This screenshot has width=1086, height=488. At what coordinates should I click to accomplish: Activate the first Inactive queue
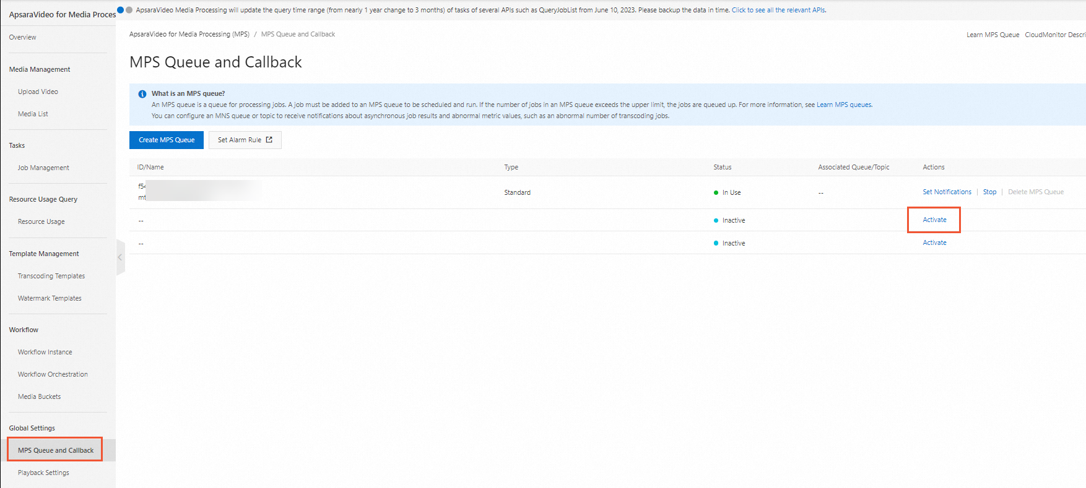[934, 220]
